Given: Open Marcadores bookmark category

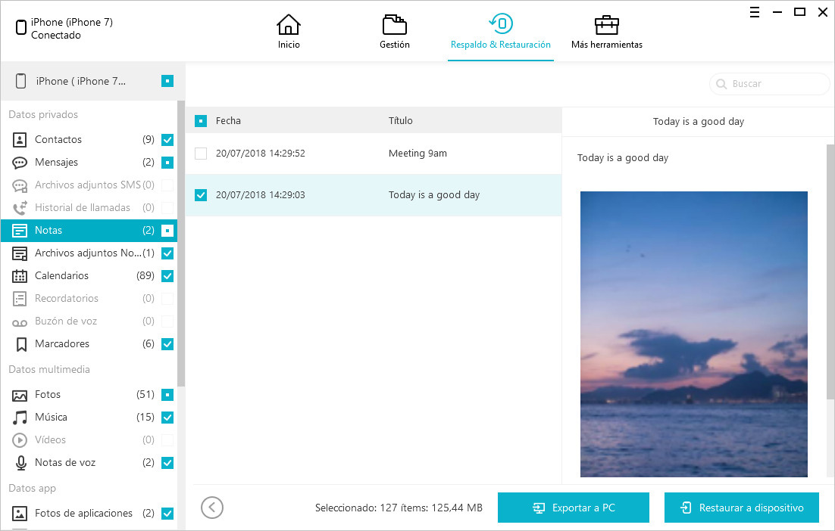Looking at the screenshot, I should [x=61, y=343].
